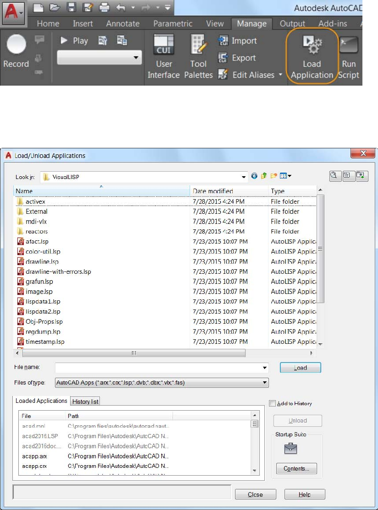The image size is (378, 510).
Task: Click the loaded applications list scroll down arrow
Action: click(255, 471)
